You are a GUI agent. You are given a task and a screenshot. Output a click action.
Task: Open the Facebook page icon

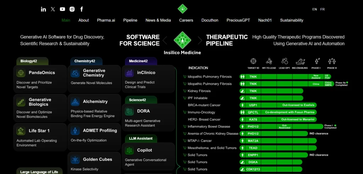coord(82,9)
